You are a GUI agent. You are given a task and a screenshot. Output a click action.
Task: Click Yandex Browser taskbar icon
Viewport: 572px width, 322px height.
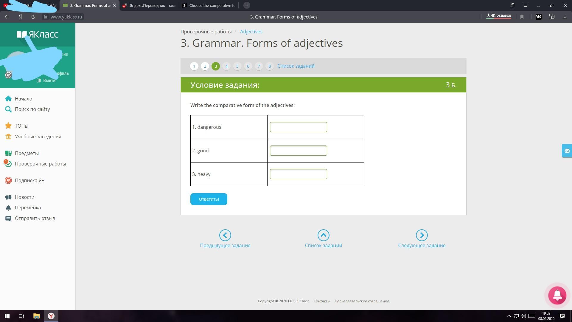[51, 316]
